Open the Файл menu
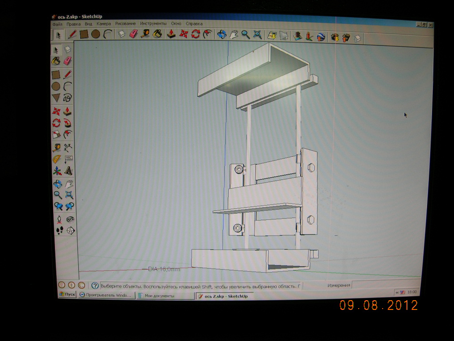The width and height of the screenshot is (454, 341). [57, 24]
